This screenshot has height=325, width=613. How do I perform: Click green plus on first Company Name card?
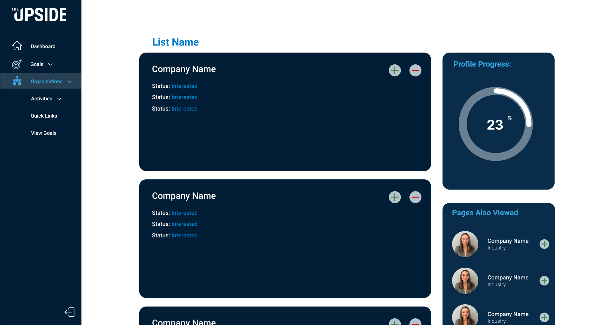(x=395, y=70)
